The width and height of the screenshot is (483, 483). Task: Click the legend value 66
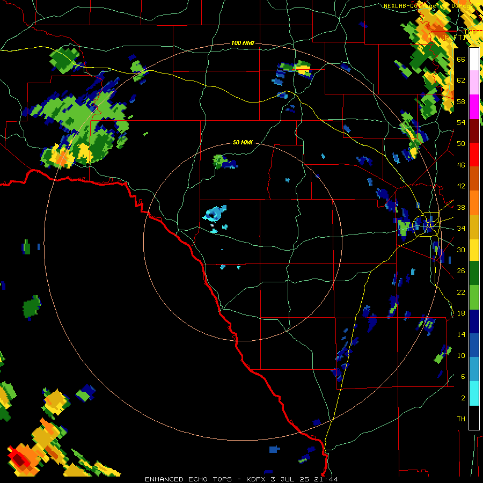point(461,59)
